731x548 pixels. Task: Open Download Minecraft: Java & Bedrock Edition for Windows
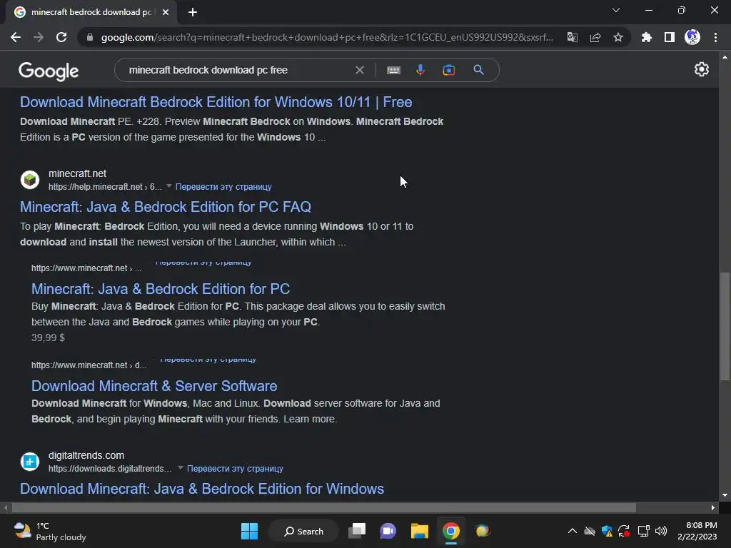[x=202, y=489]
